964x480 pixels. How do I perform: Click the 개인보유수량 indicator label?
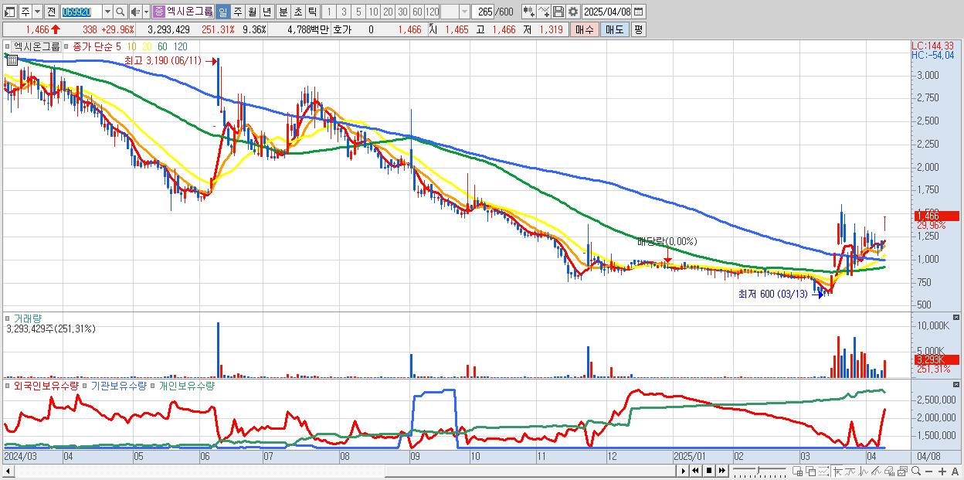(186, 385)
